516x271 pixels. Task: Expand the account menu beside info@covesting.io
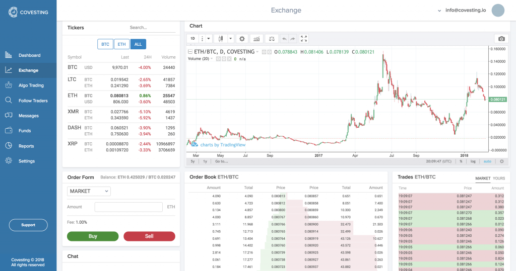(x=439, y=11)
